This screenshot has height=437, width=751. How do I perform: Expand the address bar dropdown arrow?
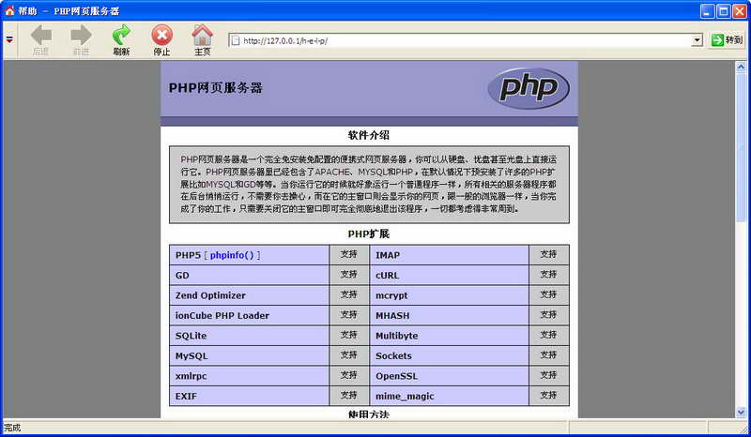pyautogui.click(x=697, y=40)
